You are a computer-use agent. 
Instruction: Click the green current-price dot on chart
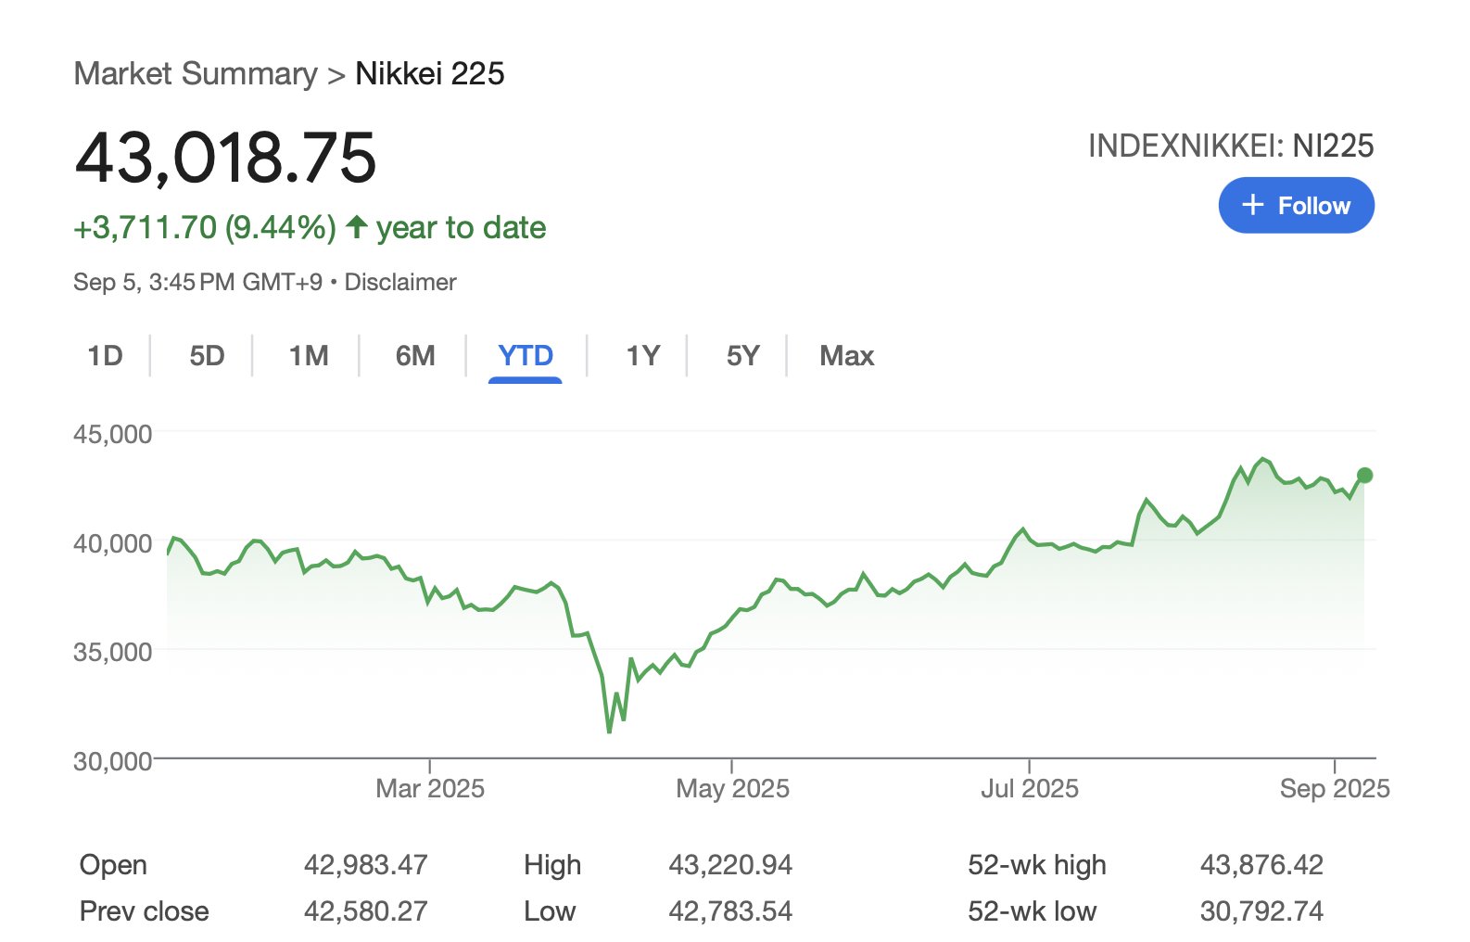pos(1364,476)
